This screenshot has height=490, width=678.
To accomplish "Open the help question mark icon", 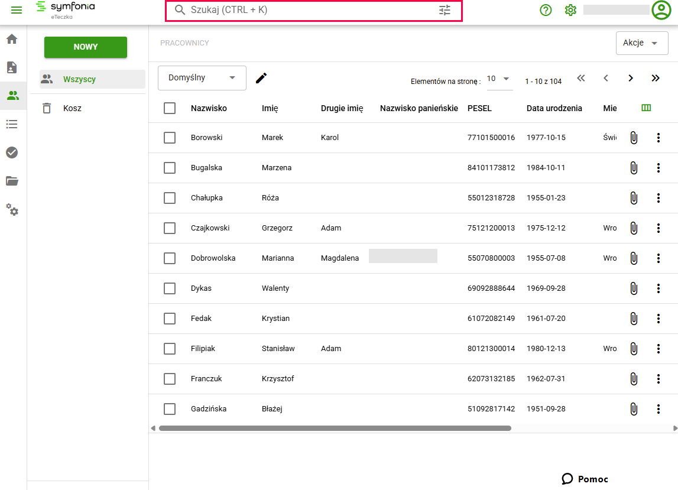I will (546, 10).
